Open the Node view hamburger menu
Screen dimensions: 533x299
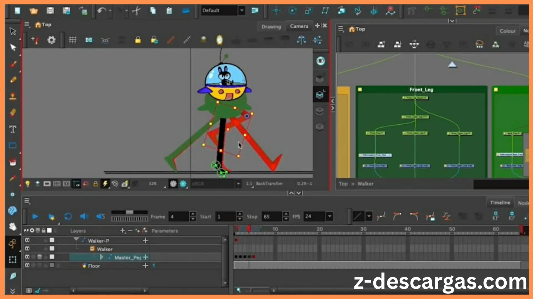pos(341,29)
